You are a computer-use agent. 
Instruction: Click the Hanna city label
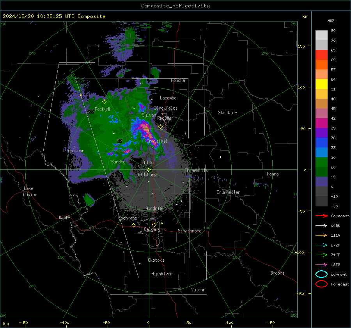(273, 174)
